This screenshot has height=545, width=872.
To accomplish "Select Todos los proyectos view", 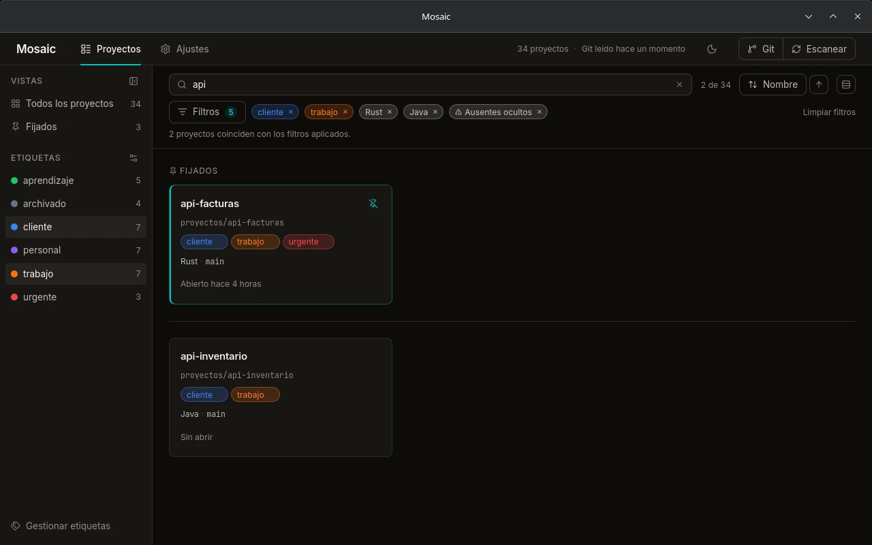I will pos(76,104).
